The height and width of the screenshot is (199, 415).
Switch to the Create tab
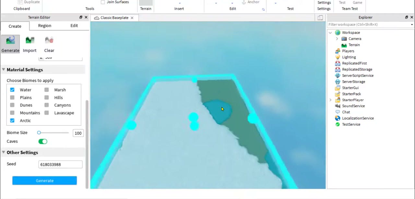click(15, 26)
